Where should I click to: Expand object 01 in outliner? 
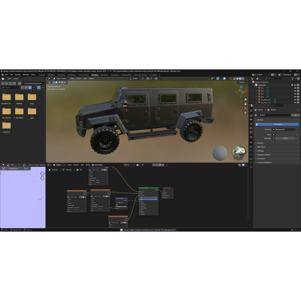[256, 88]
